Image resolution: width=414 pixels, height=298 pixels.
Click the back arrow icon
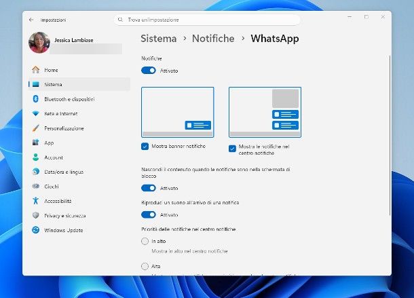[31, 20]
